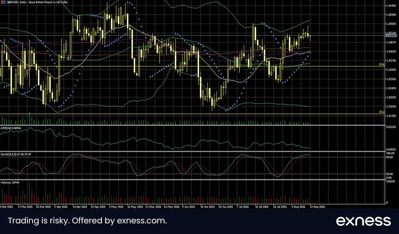Click the Volumes 18749 indicator label
The width and height of the screenshot is (399, 234).
point(10,182)
